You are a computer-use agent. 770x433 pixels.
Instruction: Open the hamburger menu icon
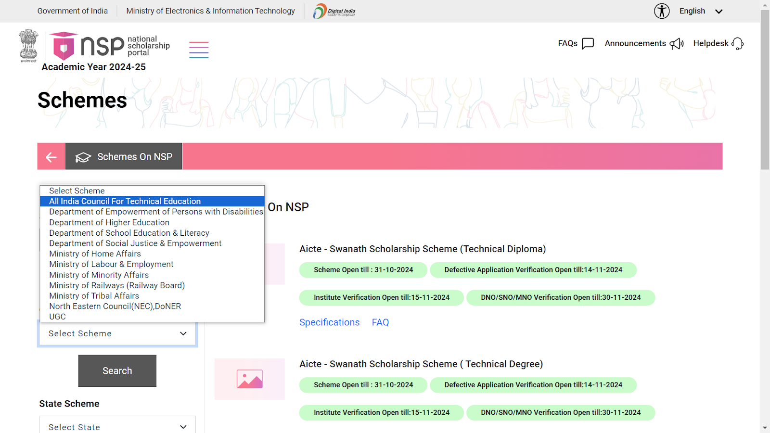click(x=199, y=50)
